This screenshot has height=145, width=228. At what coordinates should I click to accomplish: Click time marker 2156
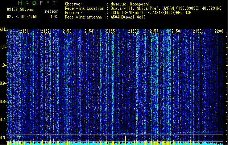click(132, 31)
